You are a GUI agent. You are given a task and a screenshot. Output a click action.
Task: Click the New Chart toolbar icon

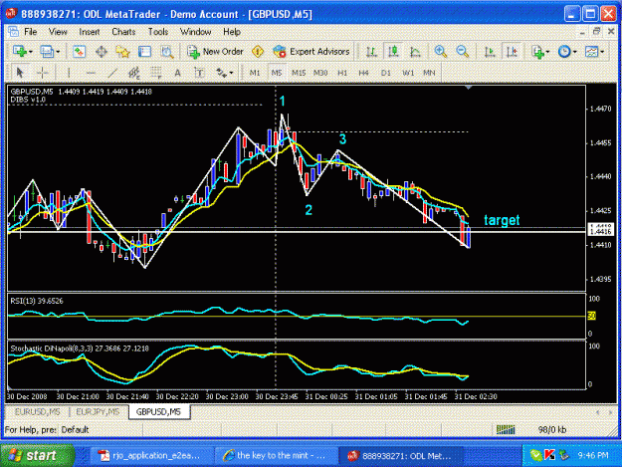(19, 51)
